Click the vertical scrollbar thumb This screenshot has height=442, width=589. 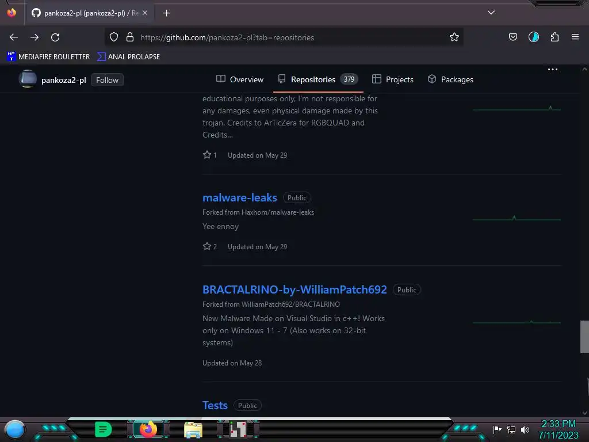point(584,336)
